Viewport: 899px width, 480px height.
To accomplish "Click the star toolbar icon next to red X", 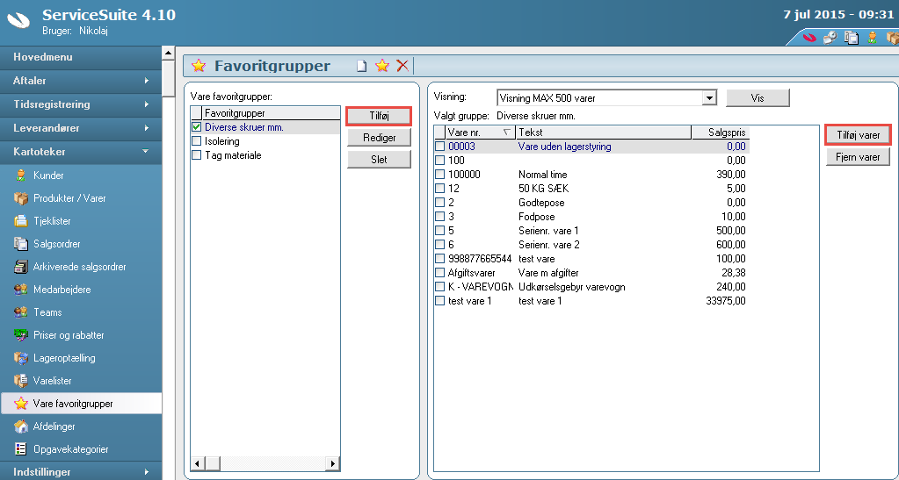I will click(x=382, y=65).
